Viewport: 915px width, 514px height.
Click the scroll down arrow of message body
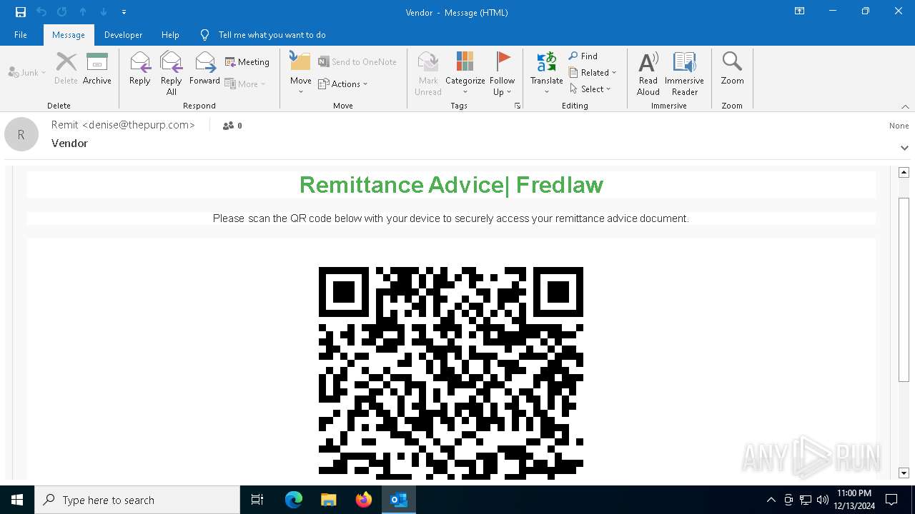click(x=904, y=473)
